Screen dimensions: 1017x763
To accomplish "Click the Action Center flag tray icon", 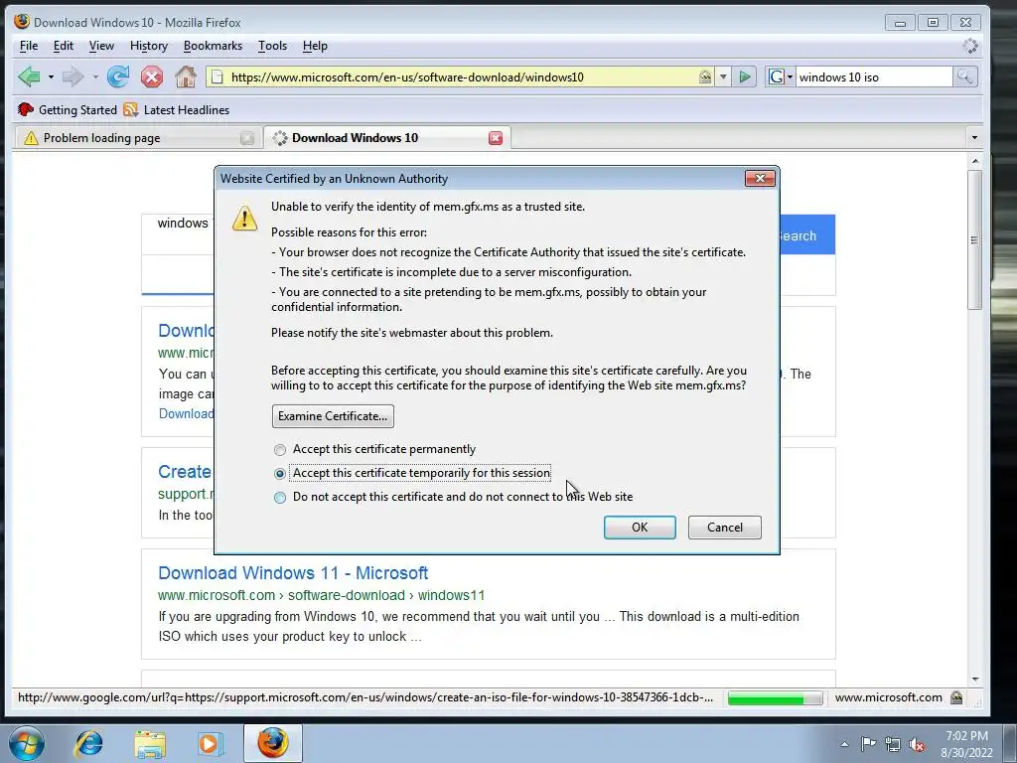I will click(x=868, y=744).
